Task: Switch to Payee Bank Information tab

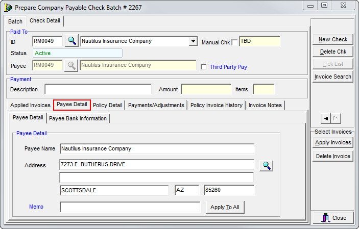Action: [x=78, y=118]
